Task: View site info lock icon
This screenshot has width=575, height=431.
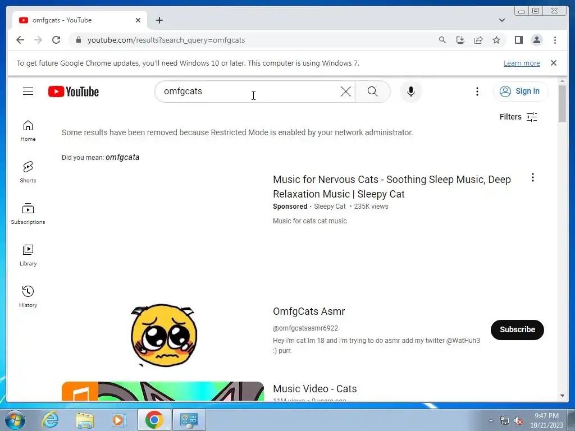Action: [78, 40]
